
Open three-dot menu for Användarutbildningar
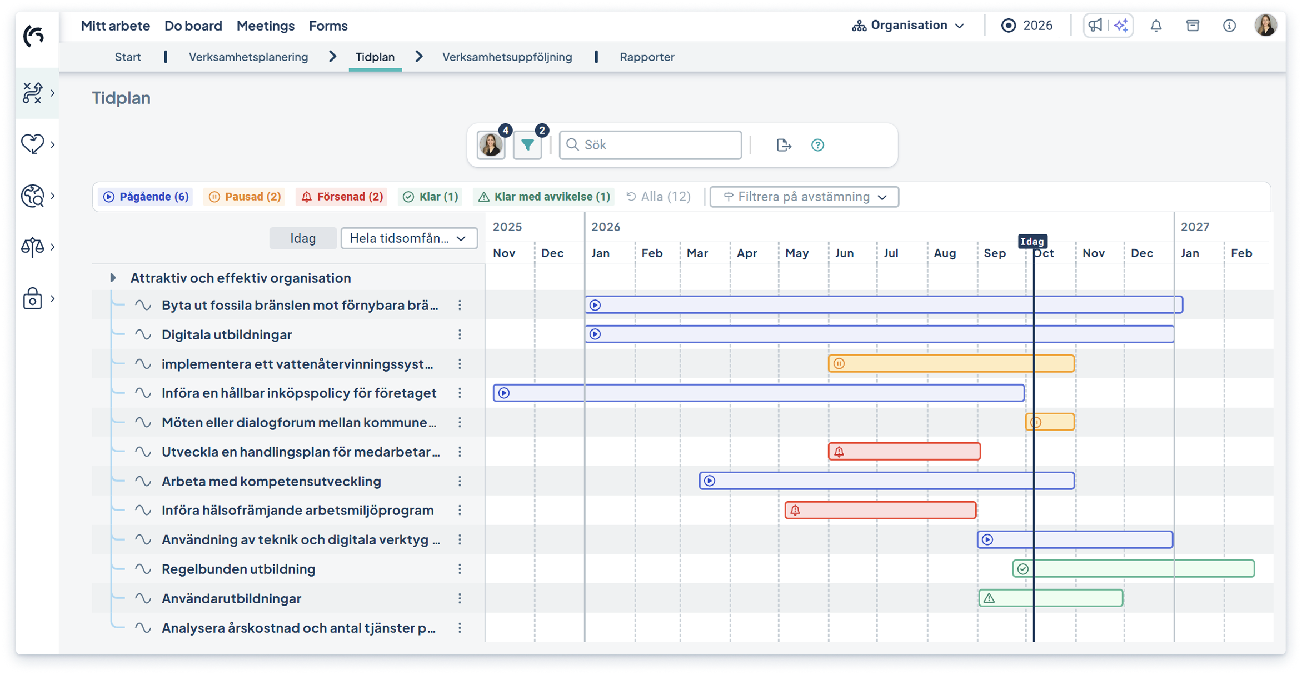point(460,598)
